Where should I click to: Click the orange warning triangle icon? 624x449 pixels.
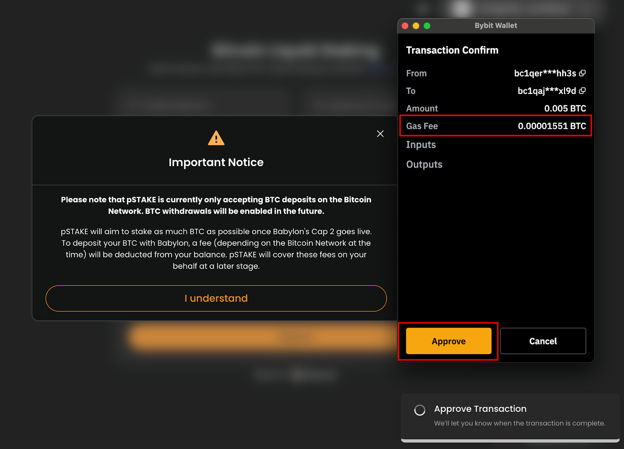pyautogui.click(x=216, y=138)
